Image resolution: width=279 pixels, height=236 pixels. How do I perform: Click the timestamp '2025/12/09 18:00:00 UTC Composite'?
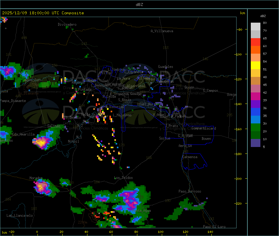pos(43,13)
